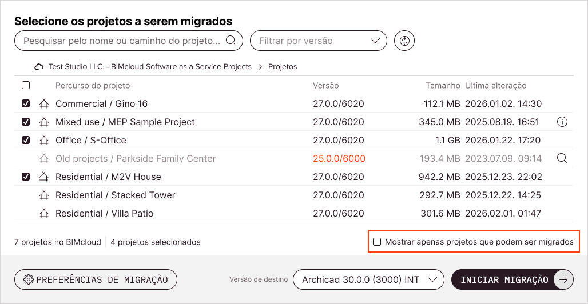The height and width of the screenshot is (304, 588).
Task: Click the Projetos breadcrumb item
Action: click(x=283, y=67)
